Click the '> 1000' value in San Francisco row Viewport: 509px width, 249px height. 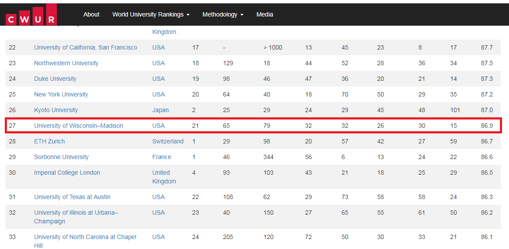click(x=273, y=47)
